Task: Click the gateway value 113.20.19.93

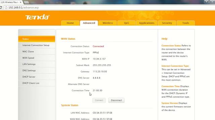Action: [x=100, y=72]
